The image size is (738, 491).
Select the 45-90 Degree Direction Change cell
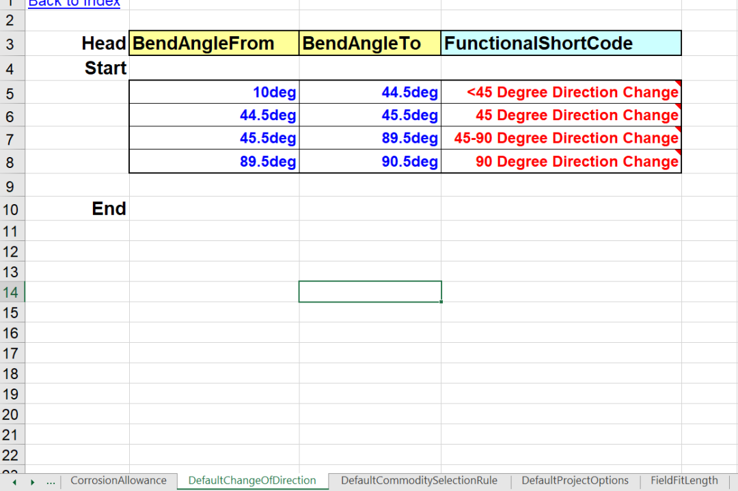pyautogui.click(x=561, y=138)
